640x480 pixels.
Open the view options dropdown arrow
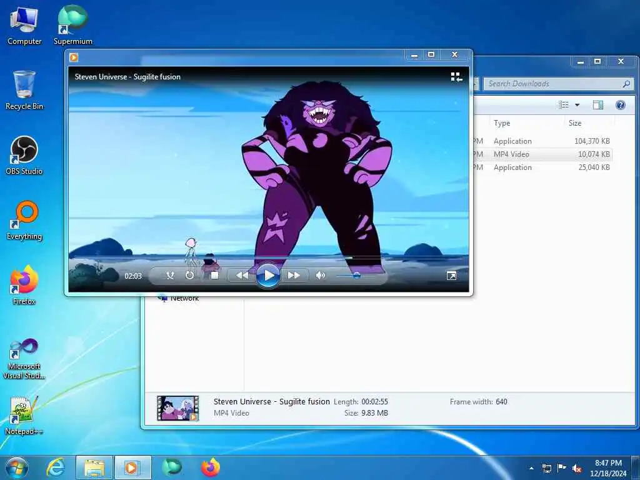coord(577,105)
